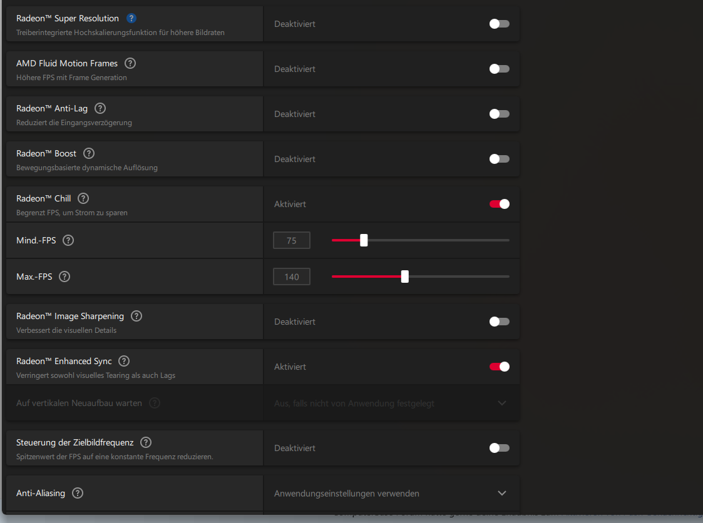This screenshot has height=523, width=703.
Task: Click the Deaktiviert status of Radeon Boost
Action: coord(295,159)
